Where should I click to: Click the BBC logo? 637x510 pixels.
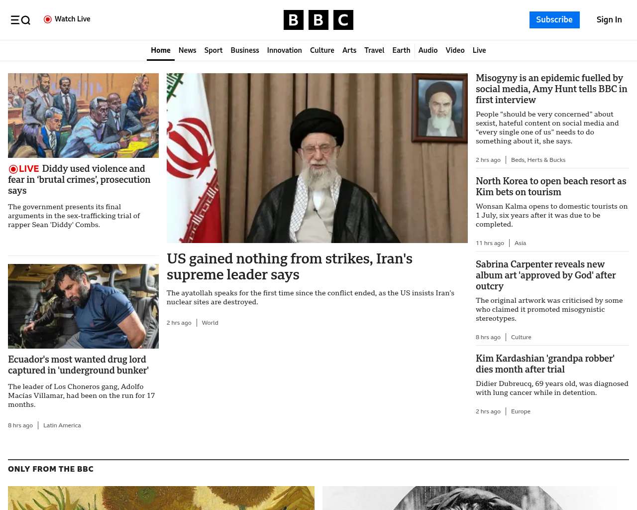pos(318,20)
